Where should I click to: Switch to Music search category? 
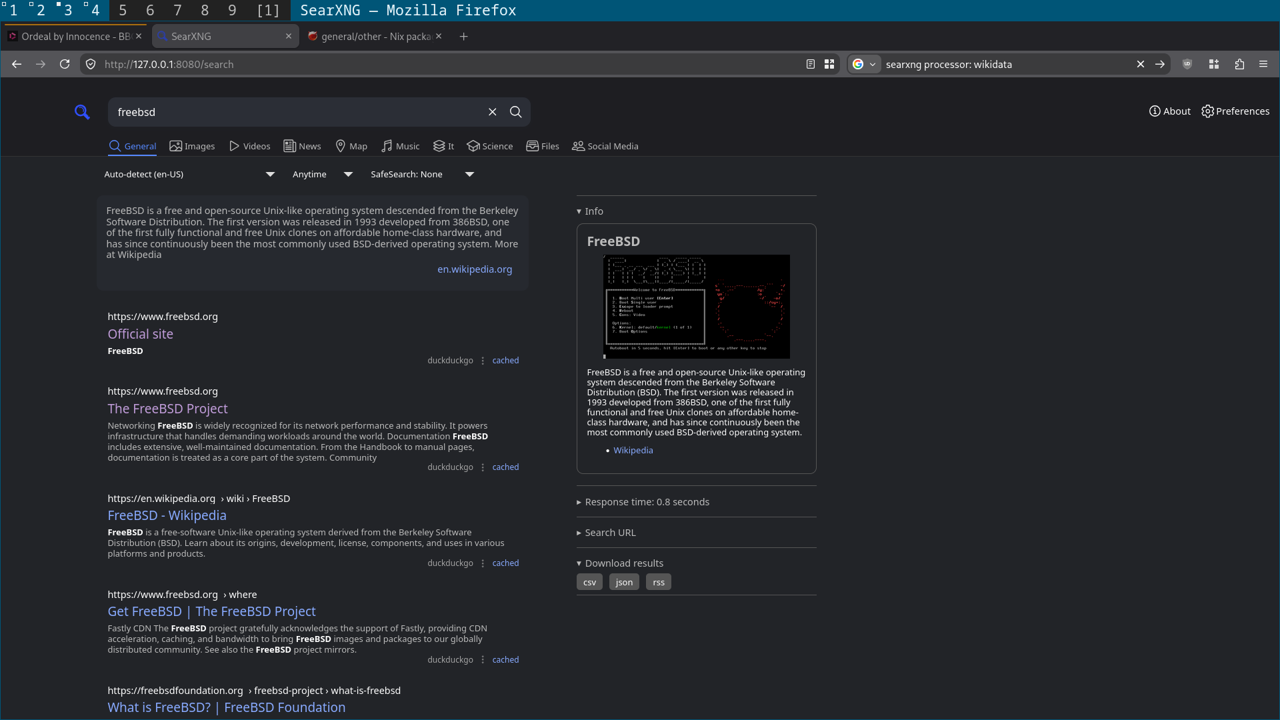401,146
